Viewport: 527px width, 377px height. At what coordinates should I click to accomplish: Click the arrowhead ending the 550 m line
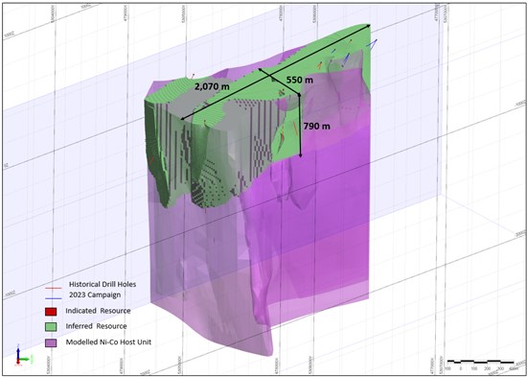[x=260, y=69]
